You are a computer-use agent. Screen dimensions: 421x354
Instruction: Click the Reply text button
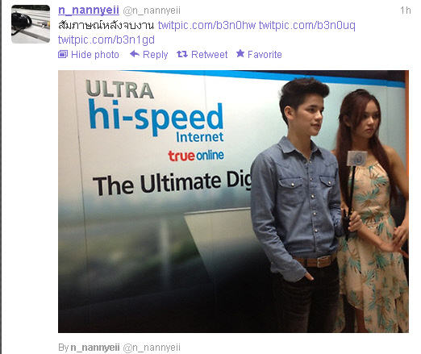[156, 55]
